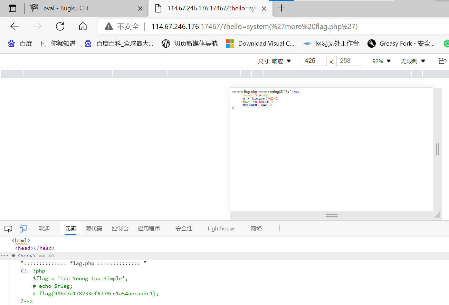Image resolution: width=449 pixels, height=305 pixels.
Task: Toggle device emulation mode
Action: pos(23,229)
